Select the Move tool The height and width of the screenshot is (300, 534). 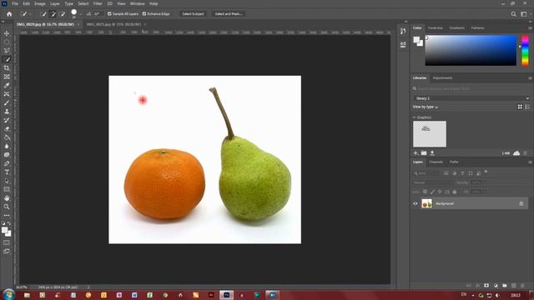(7, 33)
